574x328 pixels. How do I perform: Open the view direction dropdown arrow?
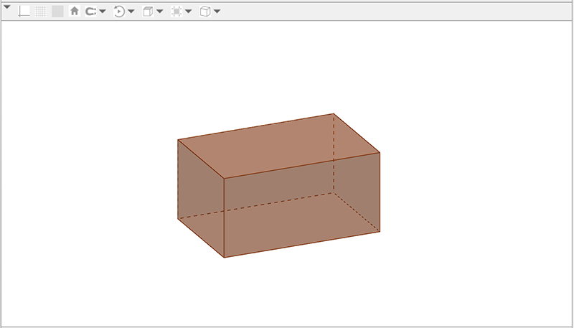(159, 11)
